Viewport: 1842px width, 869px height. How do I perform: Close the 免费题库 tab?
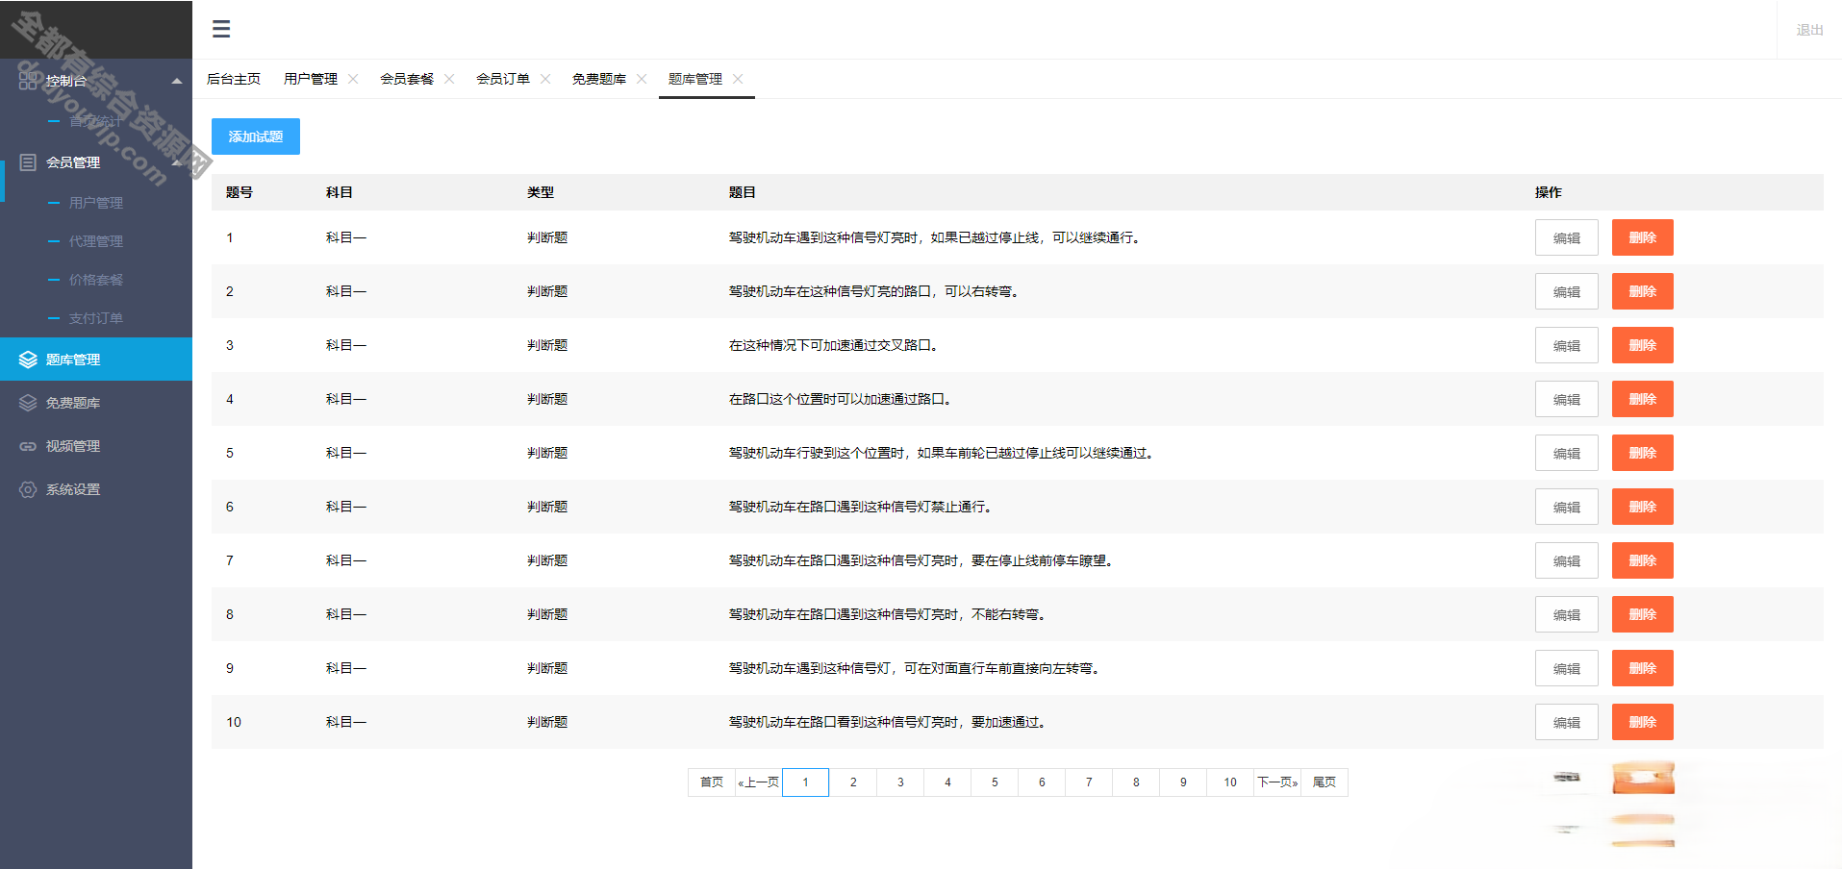tap(642, 79)
